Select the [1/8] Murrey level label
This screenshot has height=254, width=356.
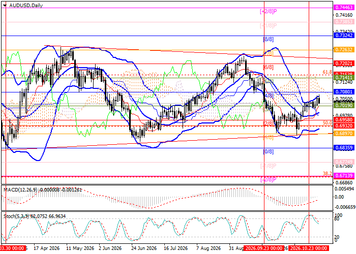268,138
